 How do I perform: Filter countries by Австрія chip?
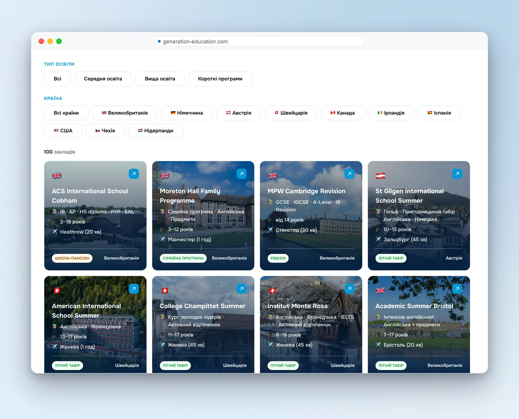click(238, 113)
